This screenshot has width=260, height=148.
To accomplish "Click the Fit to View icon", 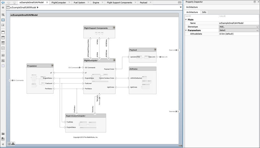I will (3, 20).
